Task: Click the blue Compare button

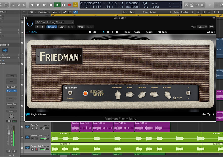Action: click(51, 27)
